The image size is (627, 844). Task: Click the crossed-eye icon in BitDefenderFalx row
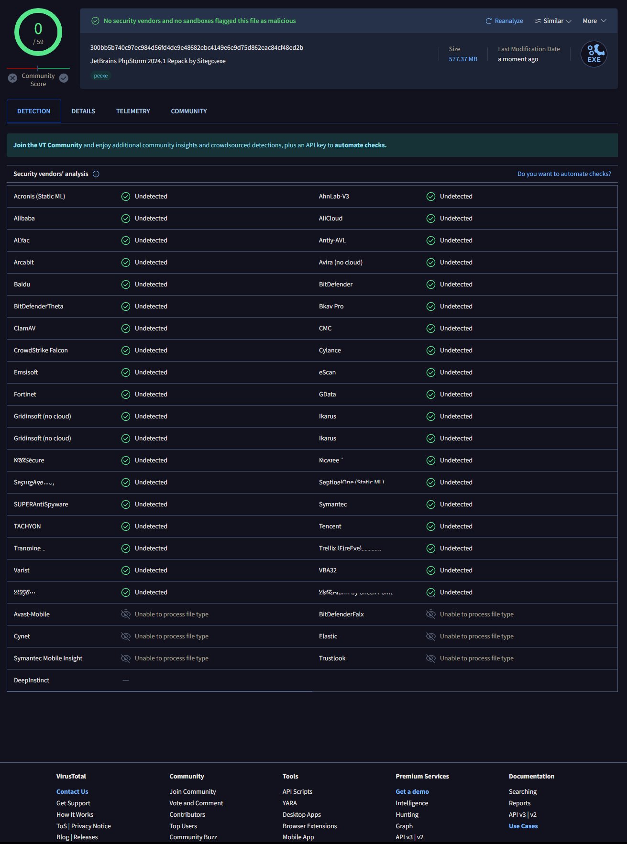click(431, 614)
